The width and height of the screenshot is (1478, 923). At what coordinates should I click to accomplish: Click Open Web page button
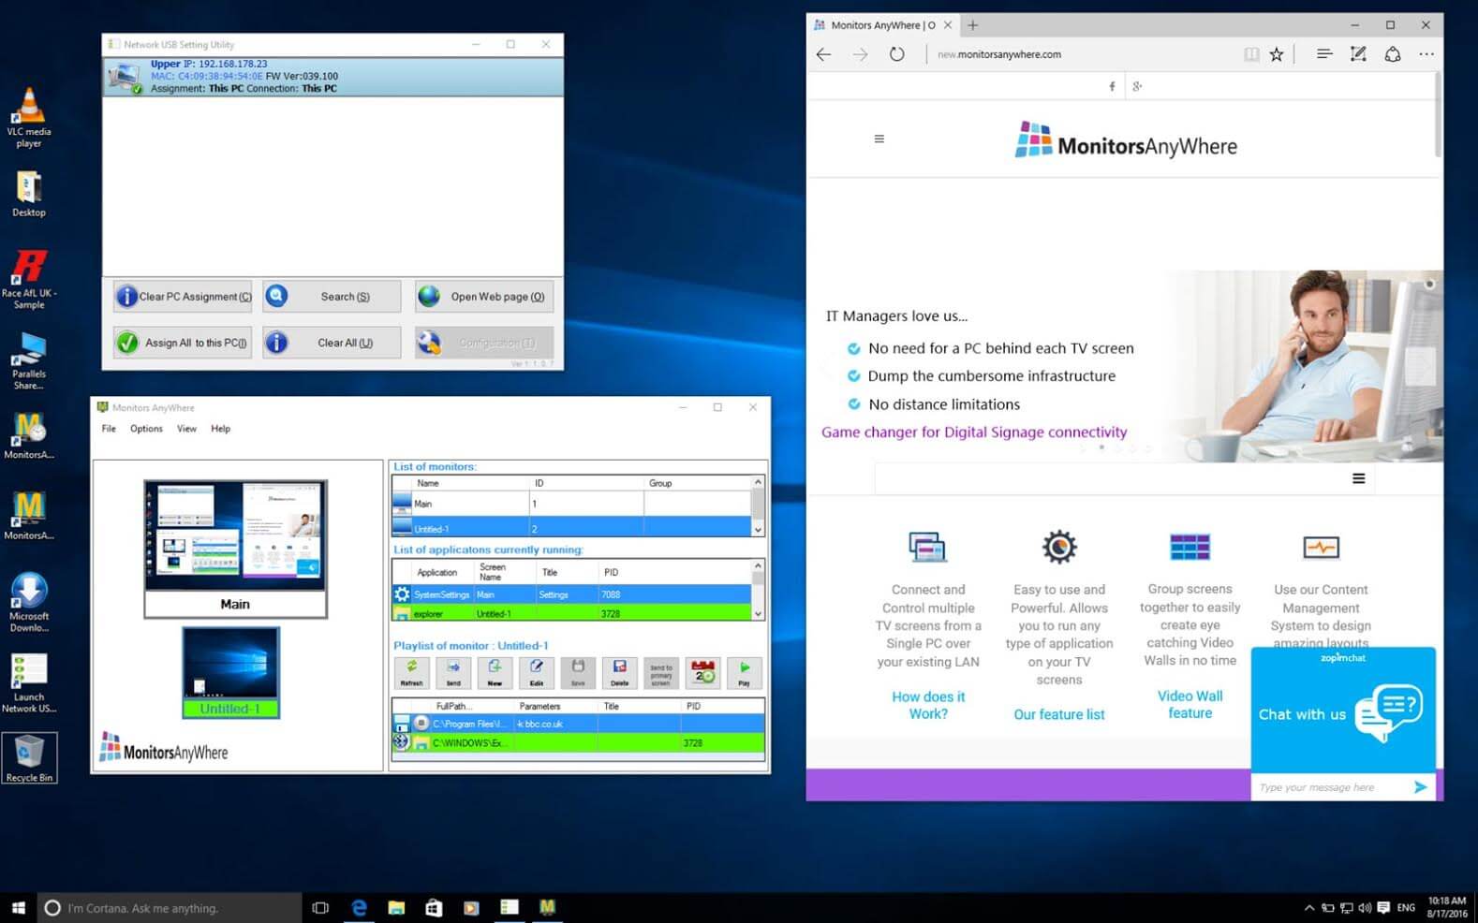coord(484,297)
